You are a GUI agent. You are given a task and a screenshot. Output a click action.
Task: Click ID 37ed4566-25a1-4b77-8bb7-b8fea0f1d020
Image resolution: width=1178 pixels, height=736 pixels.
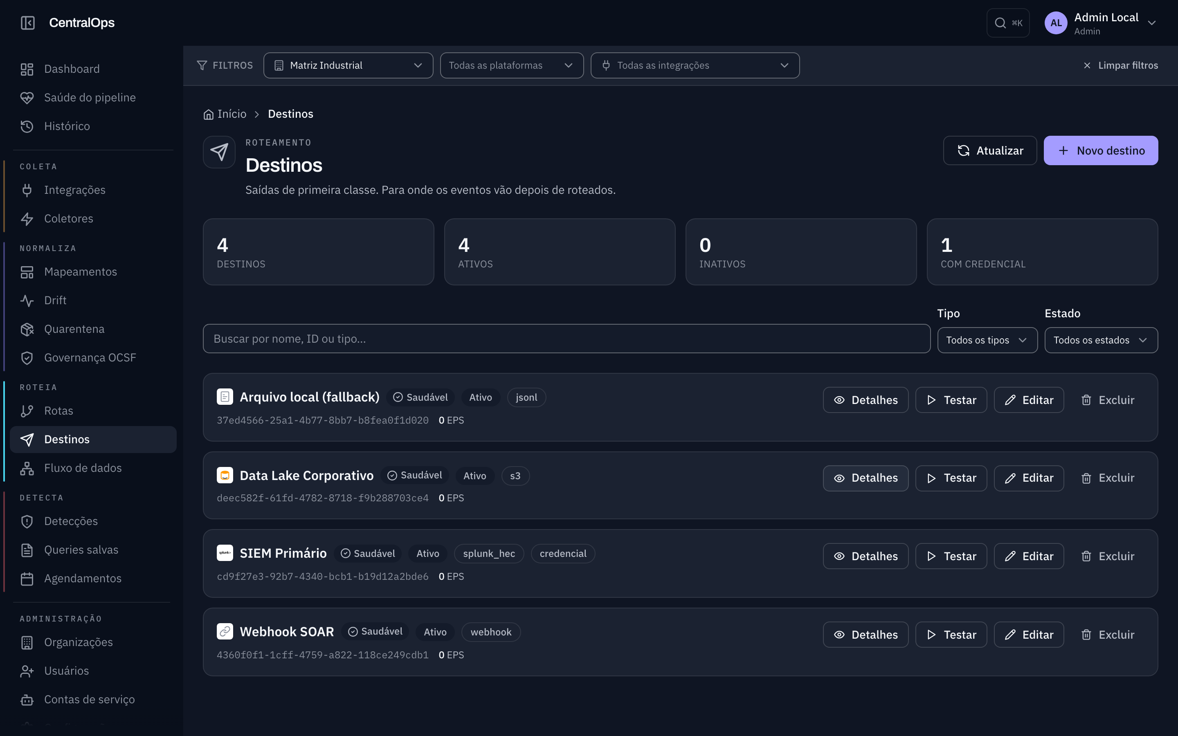(x=323, y=420)
